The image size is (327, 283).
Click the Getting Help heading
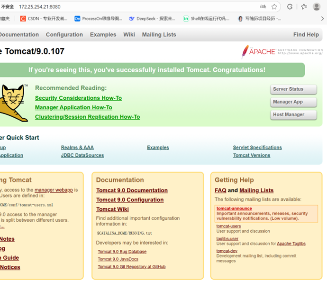point(234,180)
